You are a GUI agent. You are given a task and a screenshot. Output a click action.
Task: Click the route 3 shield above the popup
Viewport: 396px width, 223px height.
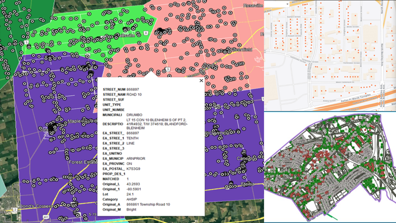tap(168, 69)
